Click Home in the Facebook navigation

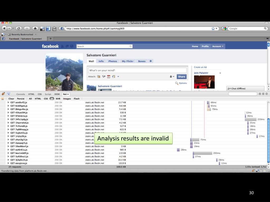(x=195, y=46)
